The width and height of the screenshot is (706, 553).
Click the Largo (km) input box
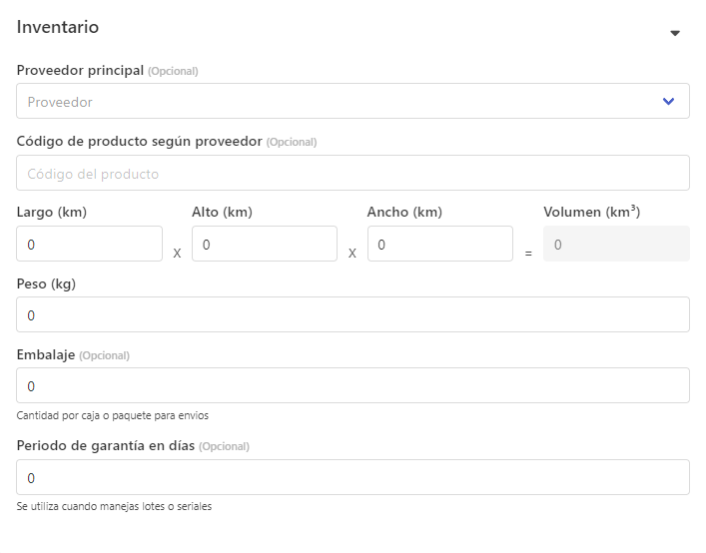pyautogui.click(x=89, y=244)
